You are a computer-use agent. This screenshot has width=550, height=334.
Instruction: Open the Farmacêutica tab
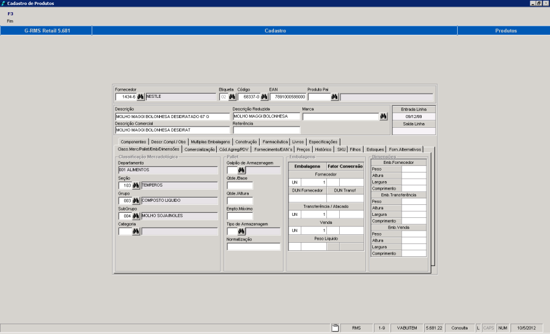tap(275, 142)
